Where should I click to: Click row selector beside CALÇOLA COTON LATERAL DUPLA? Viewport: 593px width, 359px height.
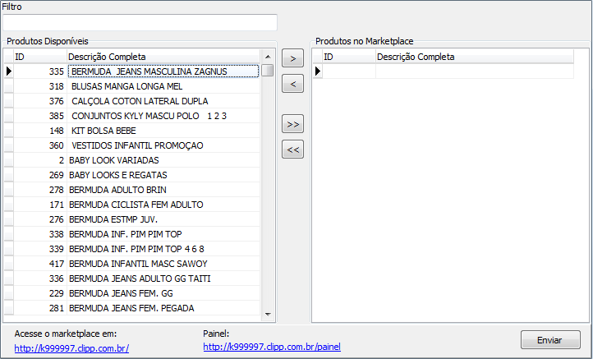click(9, 101)
